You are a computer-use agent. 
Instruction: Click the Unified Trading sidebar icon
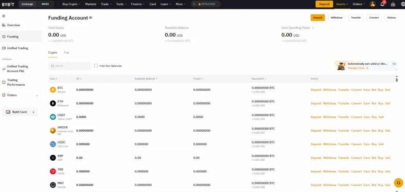pyautogui.click(x=4, y=48)
